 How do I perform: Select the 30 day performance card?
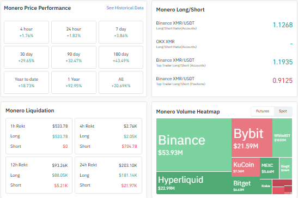pos(26,57)
